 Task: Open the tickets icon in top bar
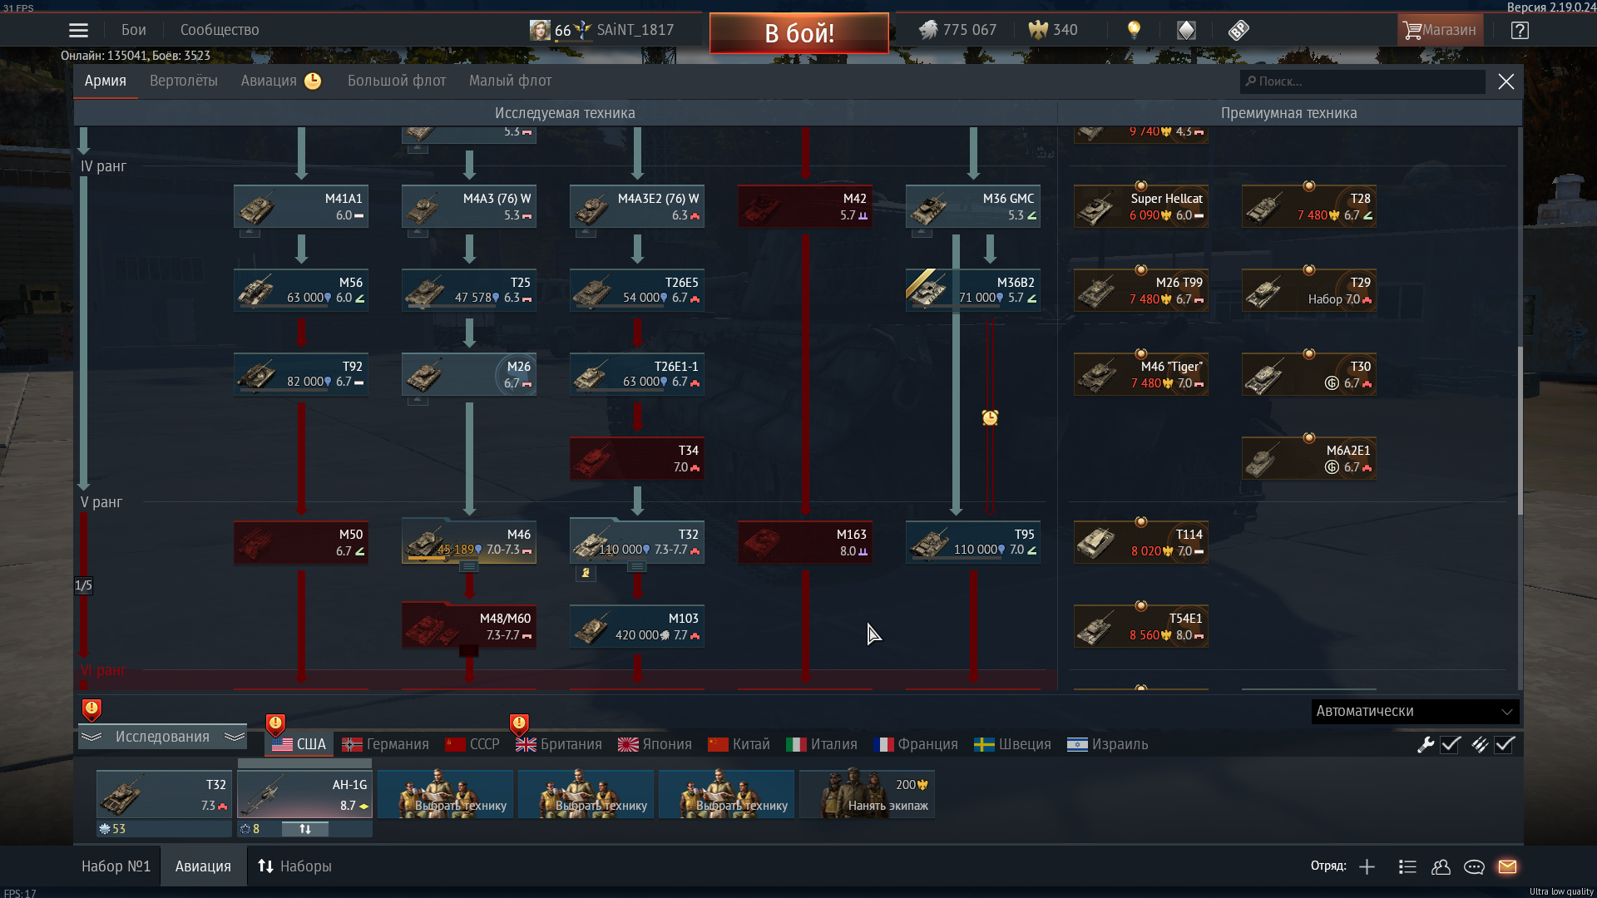1239,31
